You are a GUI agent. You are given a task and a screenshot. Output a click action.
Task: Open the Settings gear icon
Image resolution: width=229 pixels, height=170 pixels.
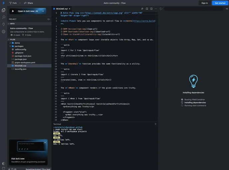tap(4, 32)
